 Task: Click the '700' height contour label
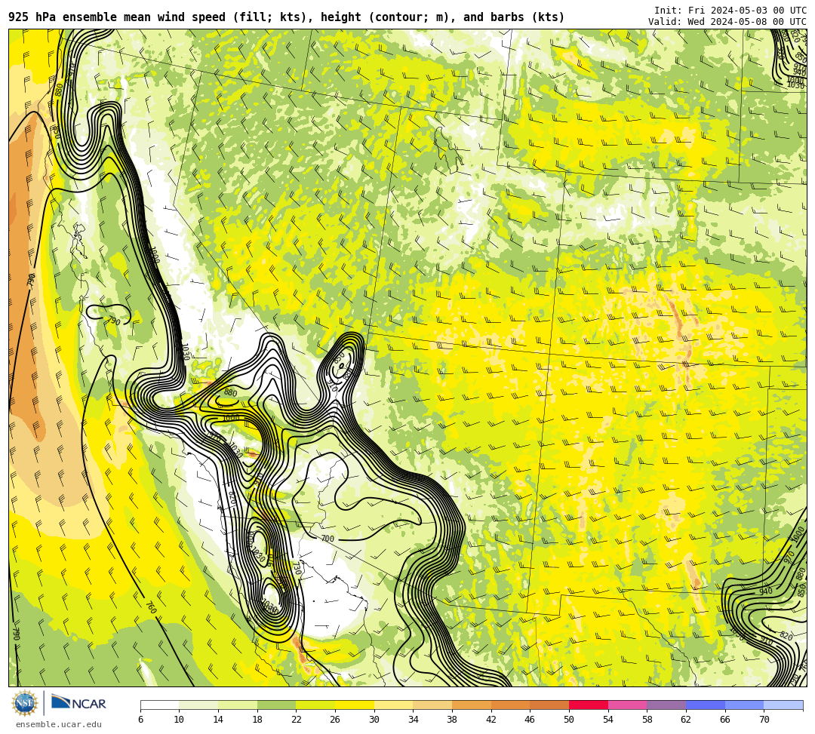[328, 539]
